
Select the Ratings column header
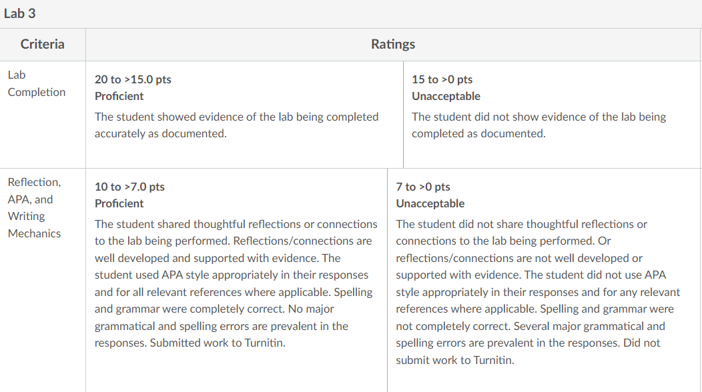click(x=393, y=44)
